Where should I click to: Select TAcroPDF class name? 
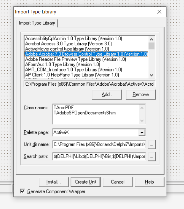[63, 108]
